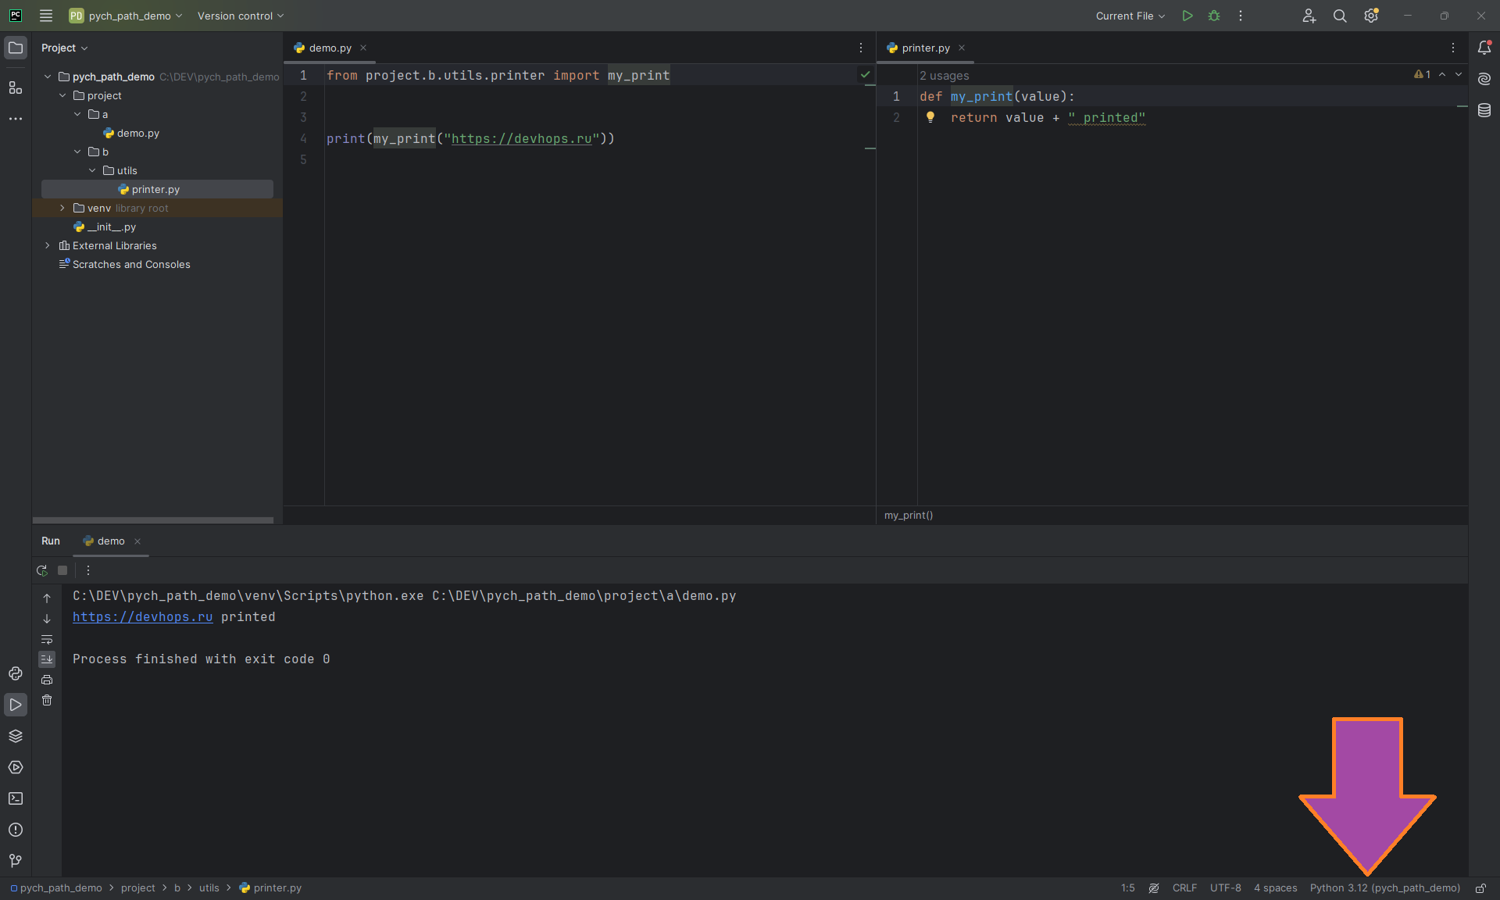Open run toolbar more options
The image size is (1500, 900).
(88, 570)
